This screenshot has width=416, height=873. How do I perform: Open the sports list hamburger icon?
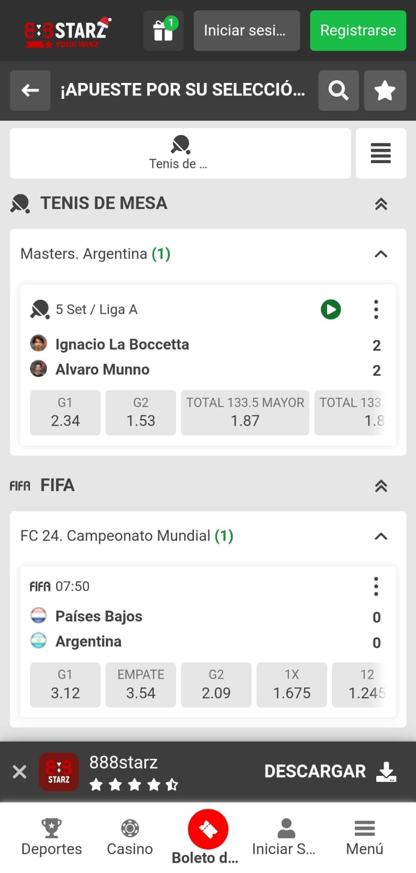(x=381, y=153)
